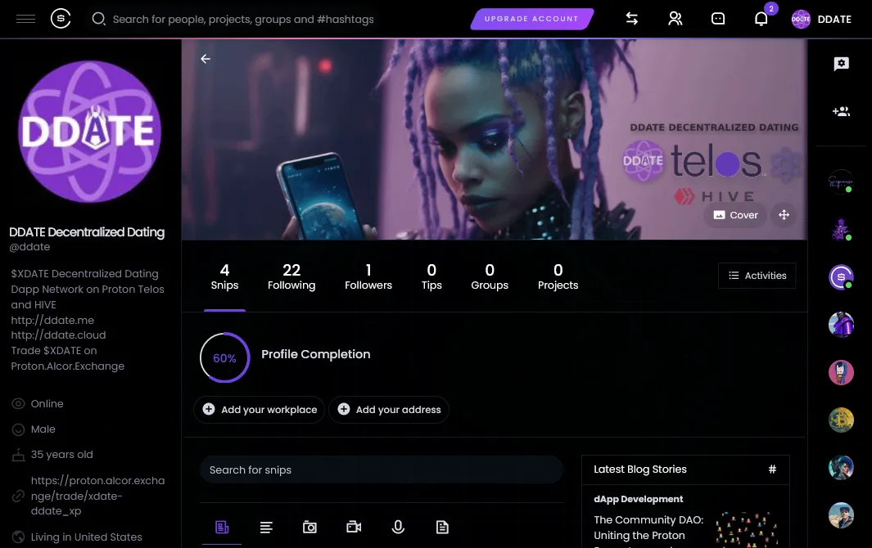Screen dimensions: 872x548
Task: Click the search magnifier icon
Action: click(98, 19)
